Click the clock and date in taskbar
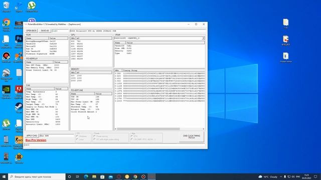 click(306, 176)
